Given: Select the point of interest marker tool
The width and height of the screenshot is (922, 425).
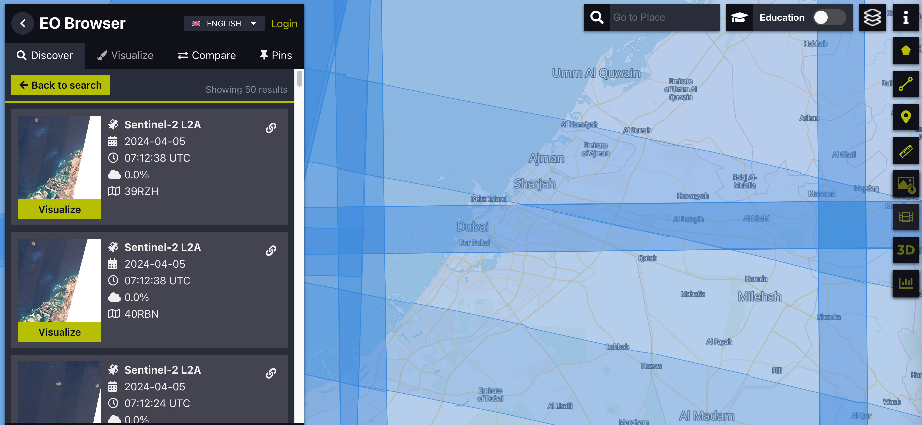Looking at the screenshot, I should (x=906, y=117).
